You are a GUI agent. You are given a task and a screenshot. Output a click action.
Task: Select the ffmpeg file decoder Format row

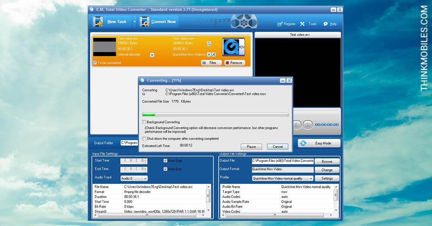coord(149,192)
